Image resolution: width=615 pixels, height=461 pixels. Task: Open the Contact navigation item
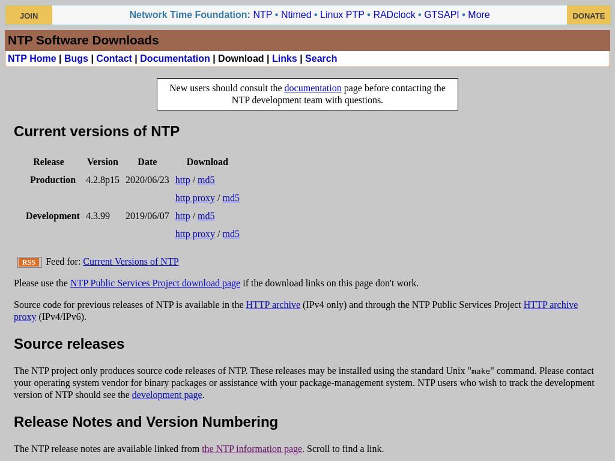pos(114,58)
